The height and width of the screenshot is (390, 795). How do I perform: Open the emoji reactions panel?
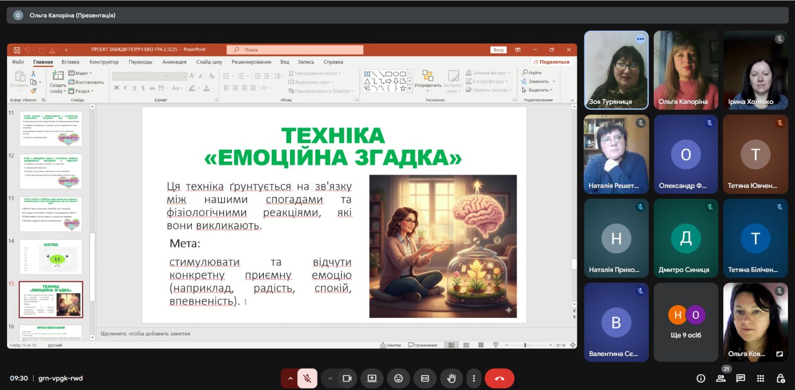tap(398, 379)
